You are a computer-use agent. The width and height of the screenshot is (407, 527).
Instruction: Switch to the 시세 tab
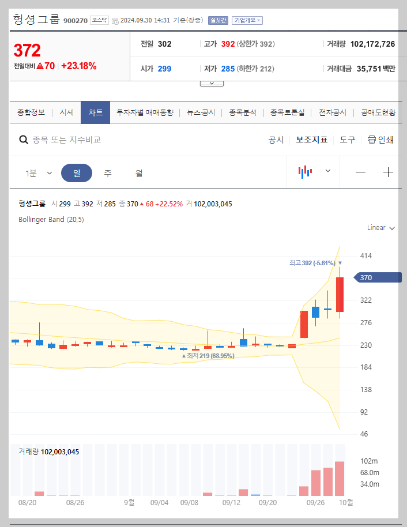click(x=66, y=112)
